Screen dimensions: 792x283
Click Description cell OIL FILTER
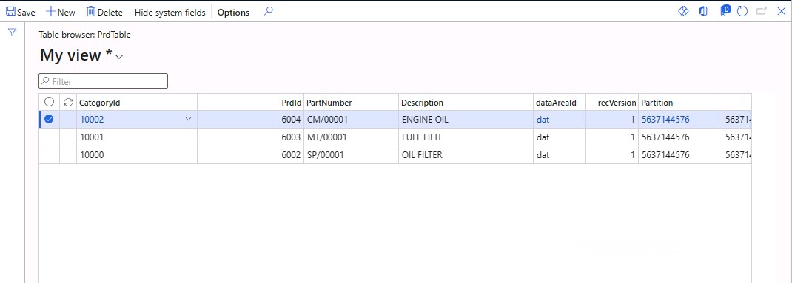[x=466, y=155]
